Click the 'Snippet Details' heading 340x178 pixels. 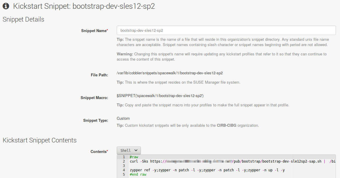23,19
